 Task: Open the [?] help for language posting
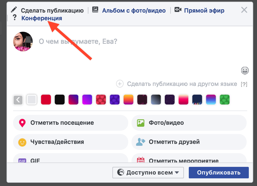244,84
